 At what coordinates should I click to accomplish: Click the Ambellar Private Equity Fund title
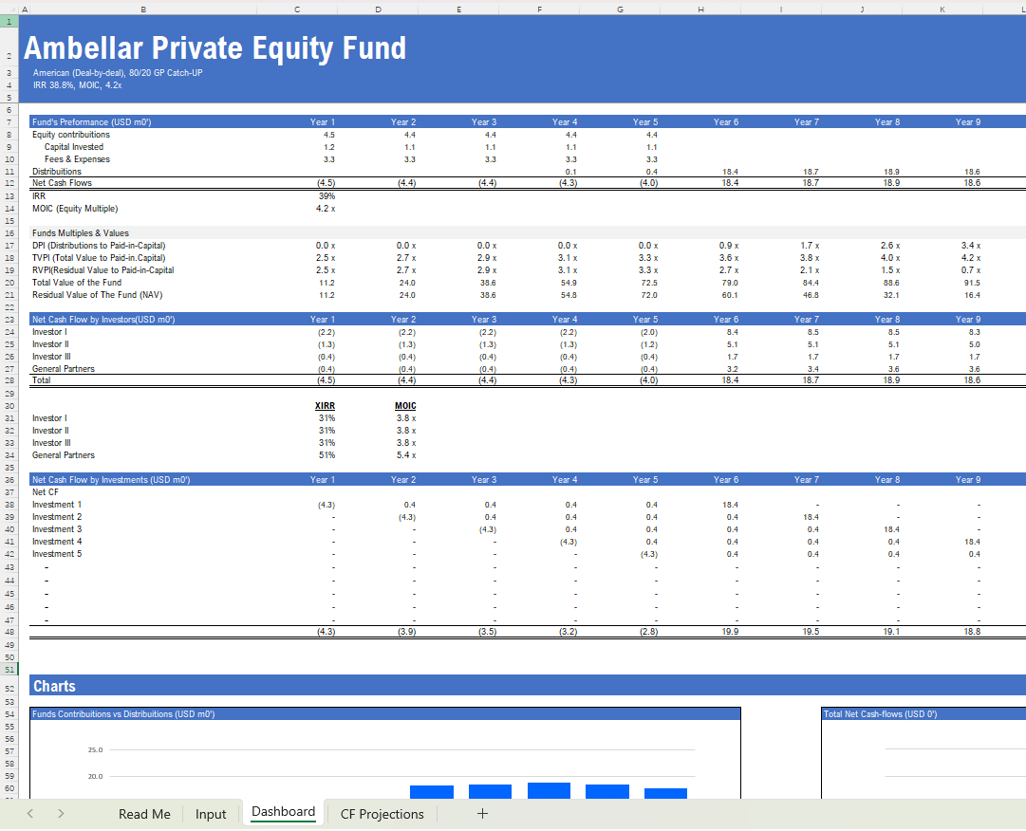pyautogui.click(x=215, y=48)
